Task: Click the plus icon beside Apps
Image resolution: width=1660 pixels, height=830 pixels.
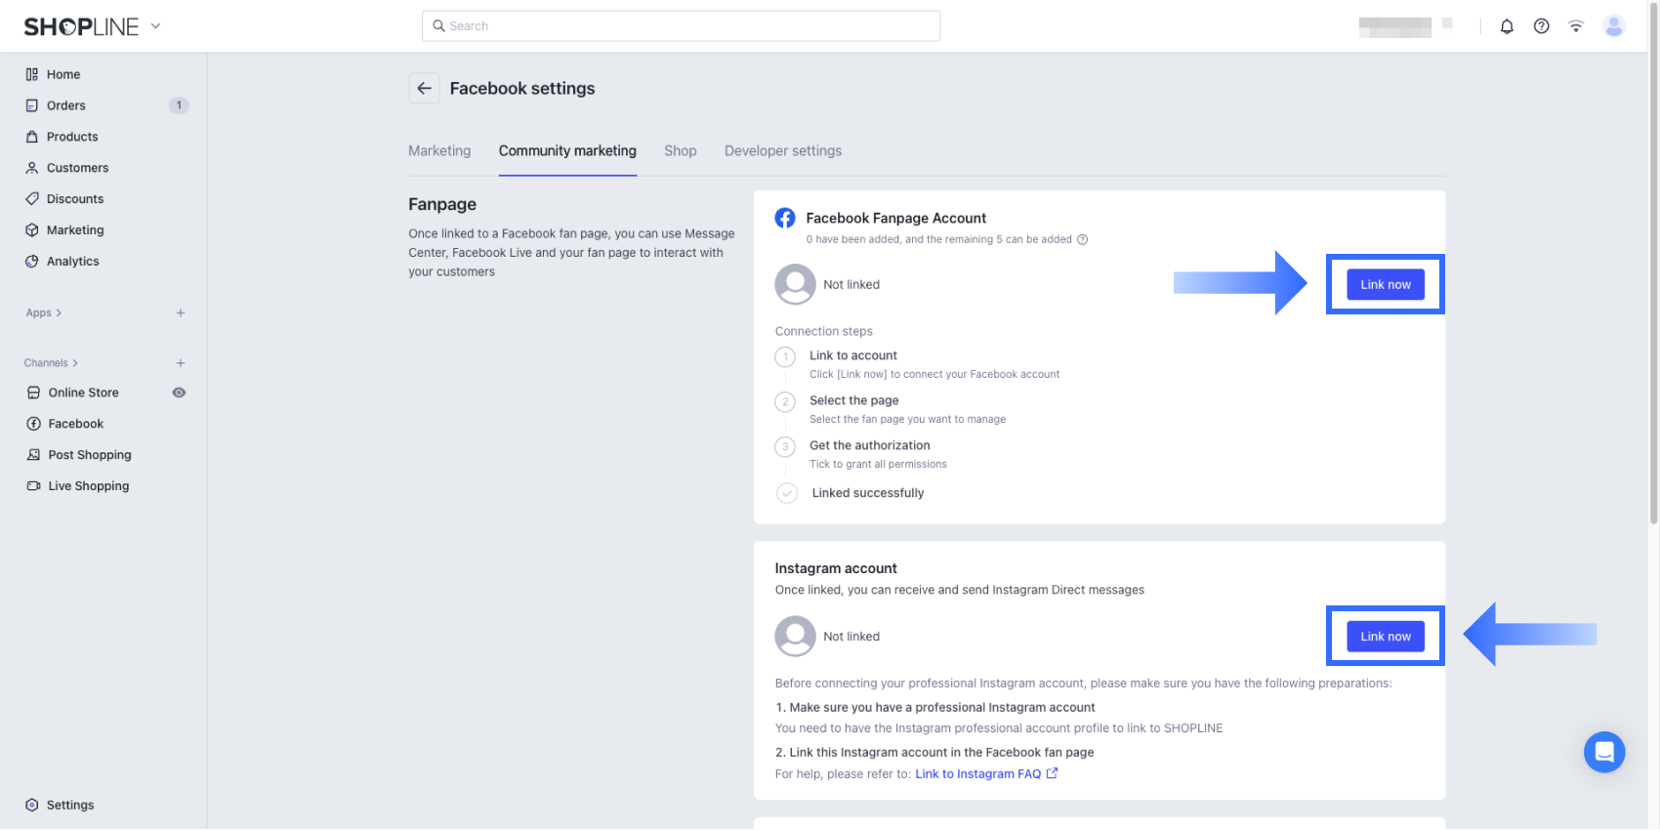Action: pyautogui.click(x=181, y=313)
